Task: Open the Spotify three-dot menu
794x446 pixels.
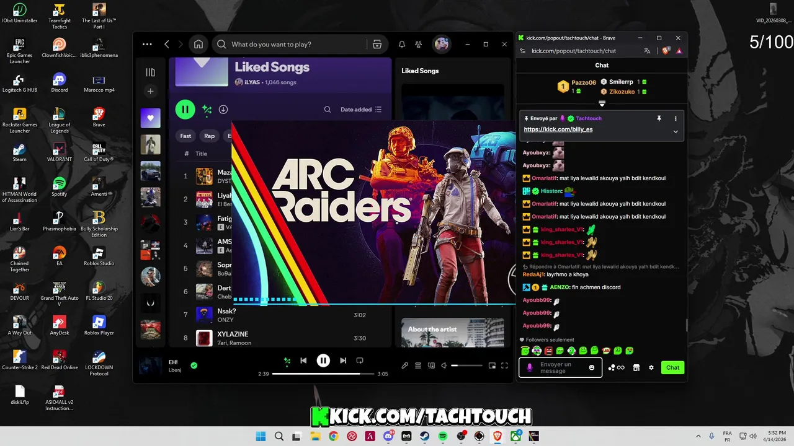Action: [x=147, y=45]
